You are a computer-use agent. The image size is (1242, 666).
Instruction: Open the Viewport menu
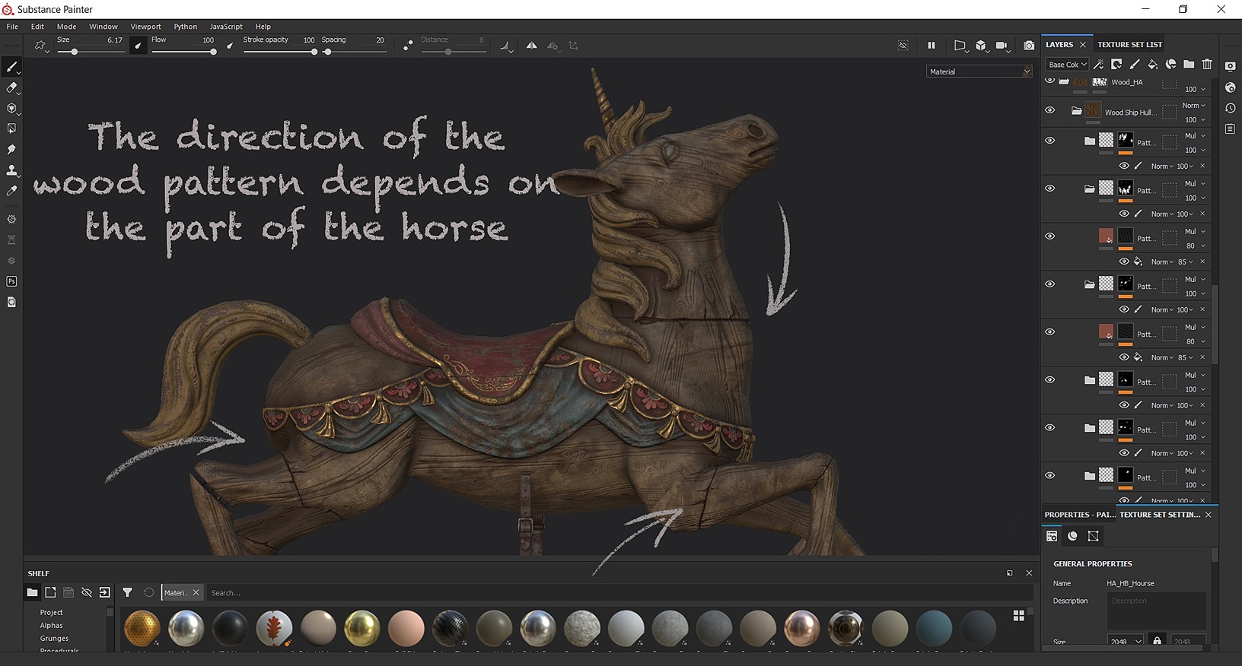(x=145, y=27)
